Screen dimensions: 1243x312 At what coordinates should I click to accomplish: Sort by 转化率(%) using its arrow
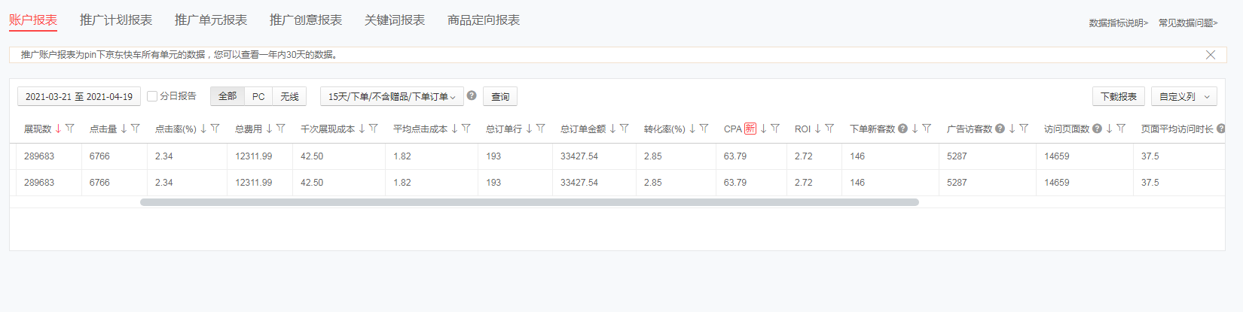[692, 129]
